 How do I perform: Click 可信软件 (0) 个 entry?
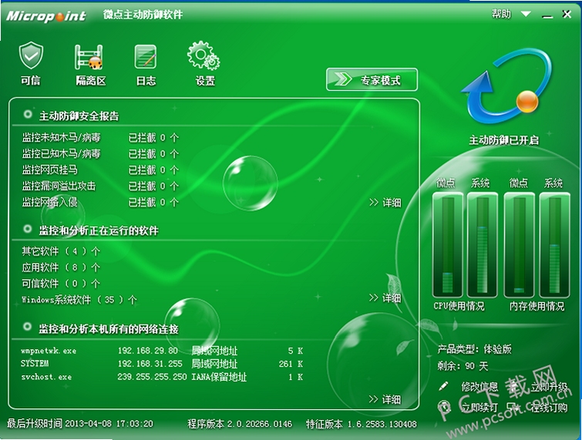tap(61, 284)
